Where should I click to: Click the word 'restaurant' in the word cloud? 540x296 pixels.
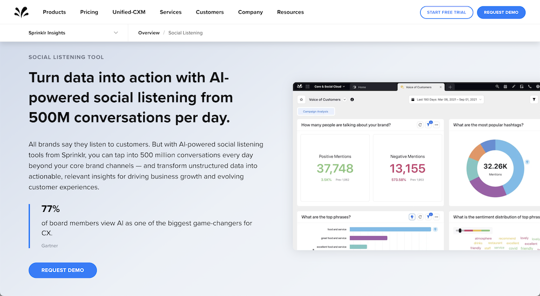click(495, 243)
